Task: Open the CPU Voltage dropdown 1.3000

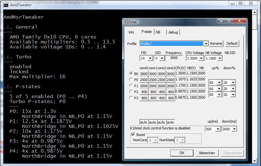Action: 201,58
